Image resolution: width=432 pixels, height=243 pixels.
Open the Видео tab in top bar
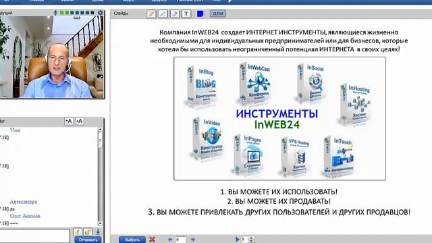coord(128,1)
